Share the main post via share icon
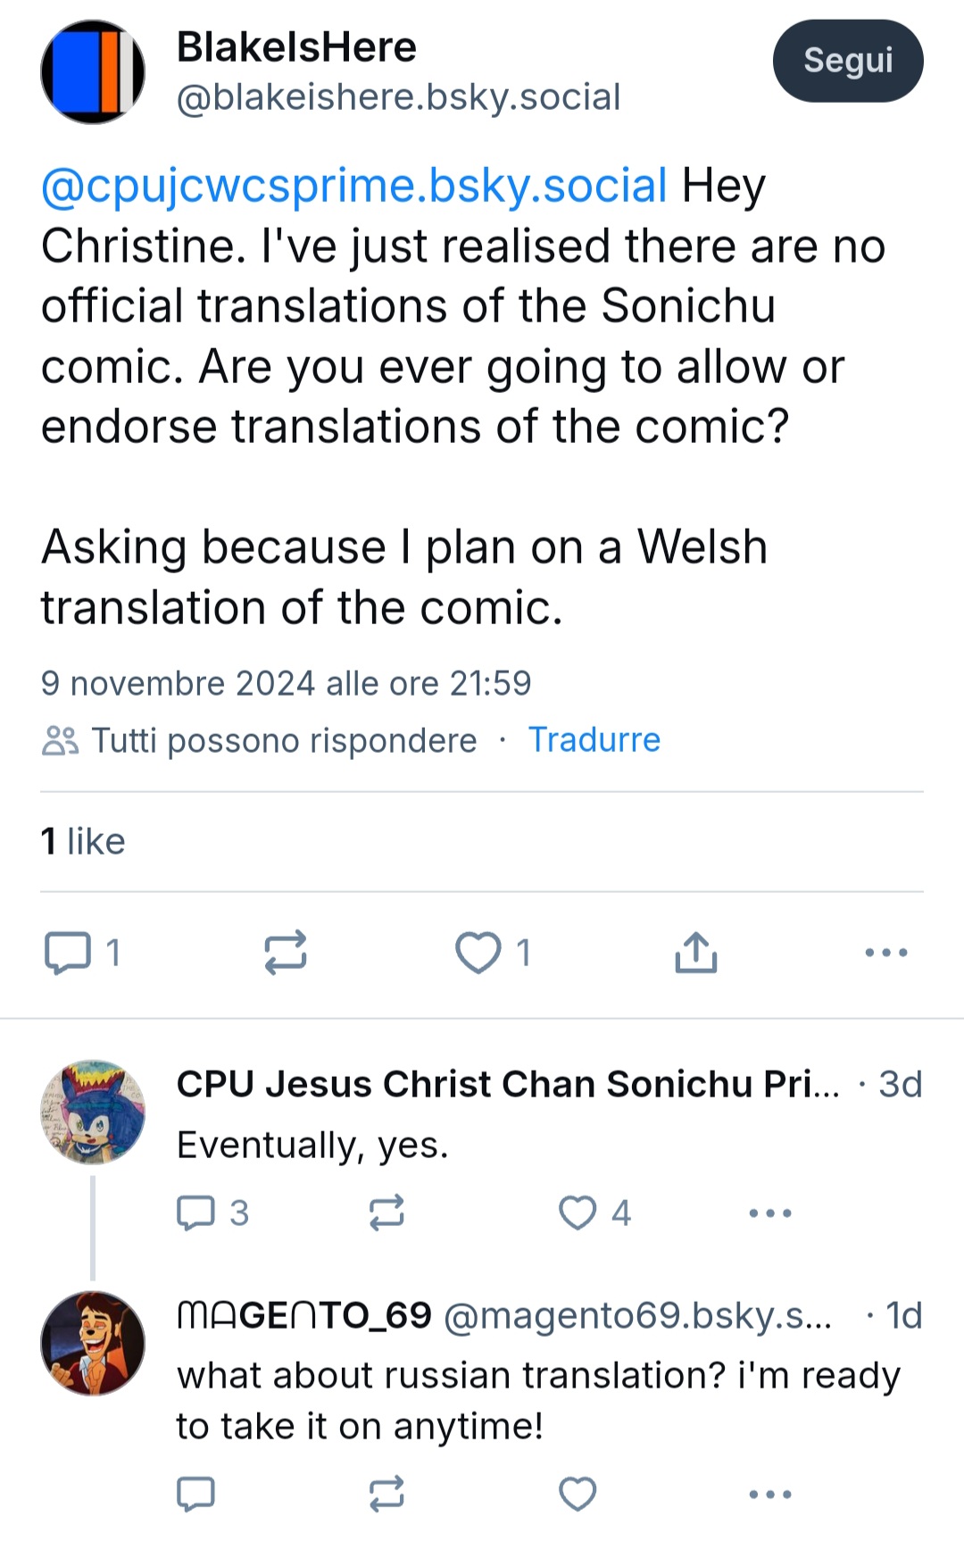 tap(696, 952)
